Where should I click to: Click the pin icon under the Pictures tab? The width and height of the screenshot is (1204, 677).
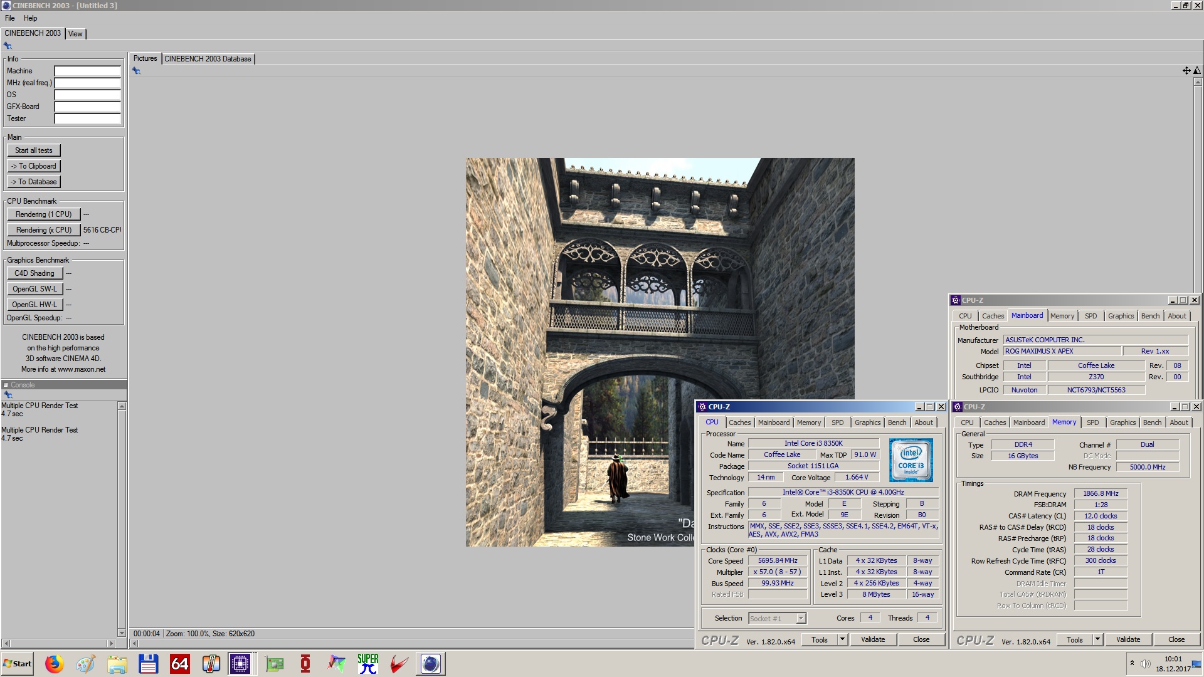point(136,71)
